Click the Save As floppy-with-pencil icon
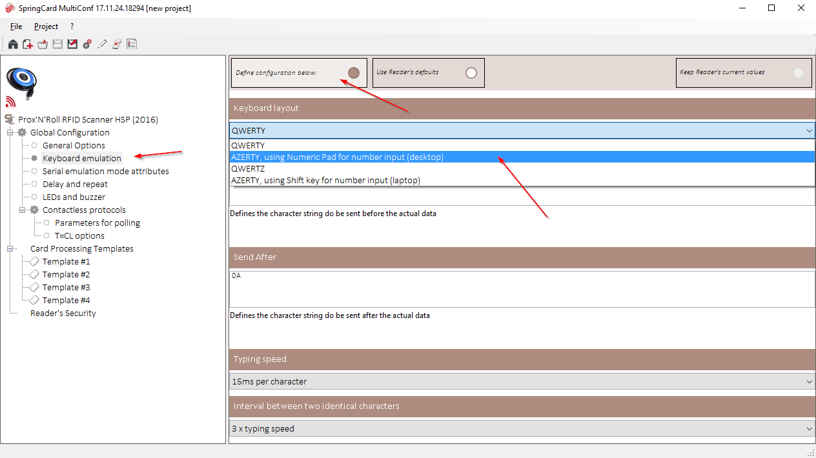The width and height of the screenshot is (816, 458). 72,45
